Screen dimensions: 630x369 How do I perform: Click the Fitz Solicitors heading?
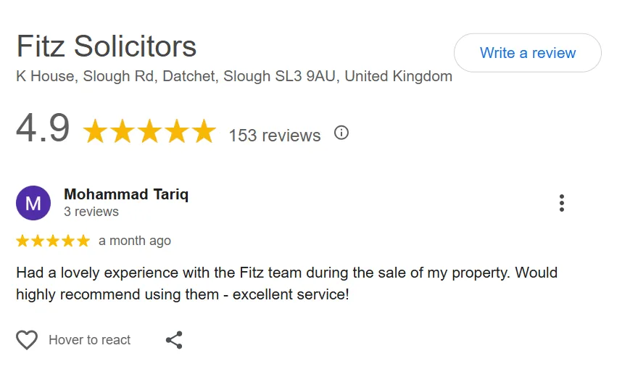pyautogui.click(x=107, y=47)
